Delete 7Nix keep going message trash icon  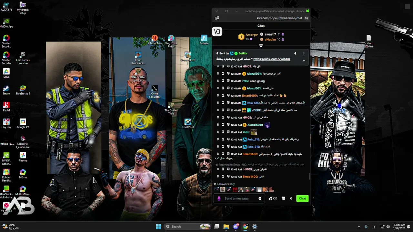click(x=218, y=81)
